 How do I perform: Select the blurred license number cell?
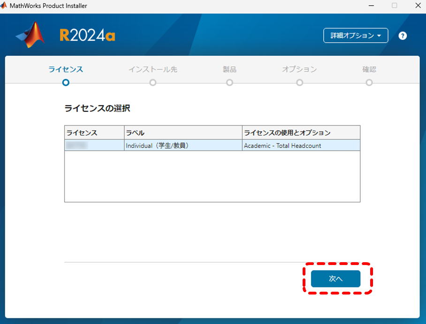point(94,145)
